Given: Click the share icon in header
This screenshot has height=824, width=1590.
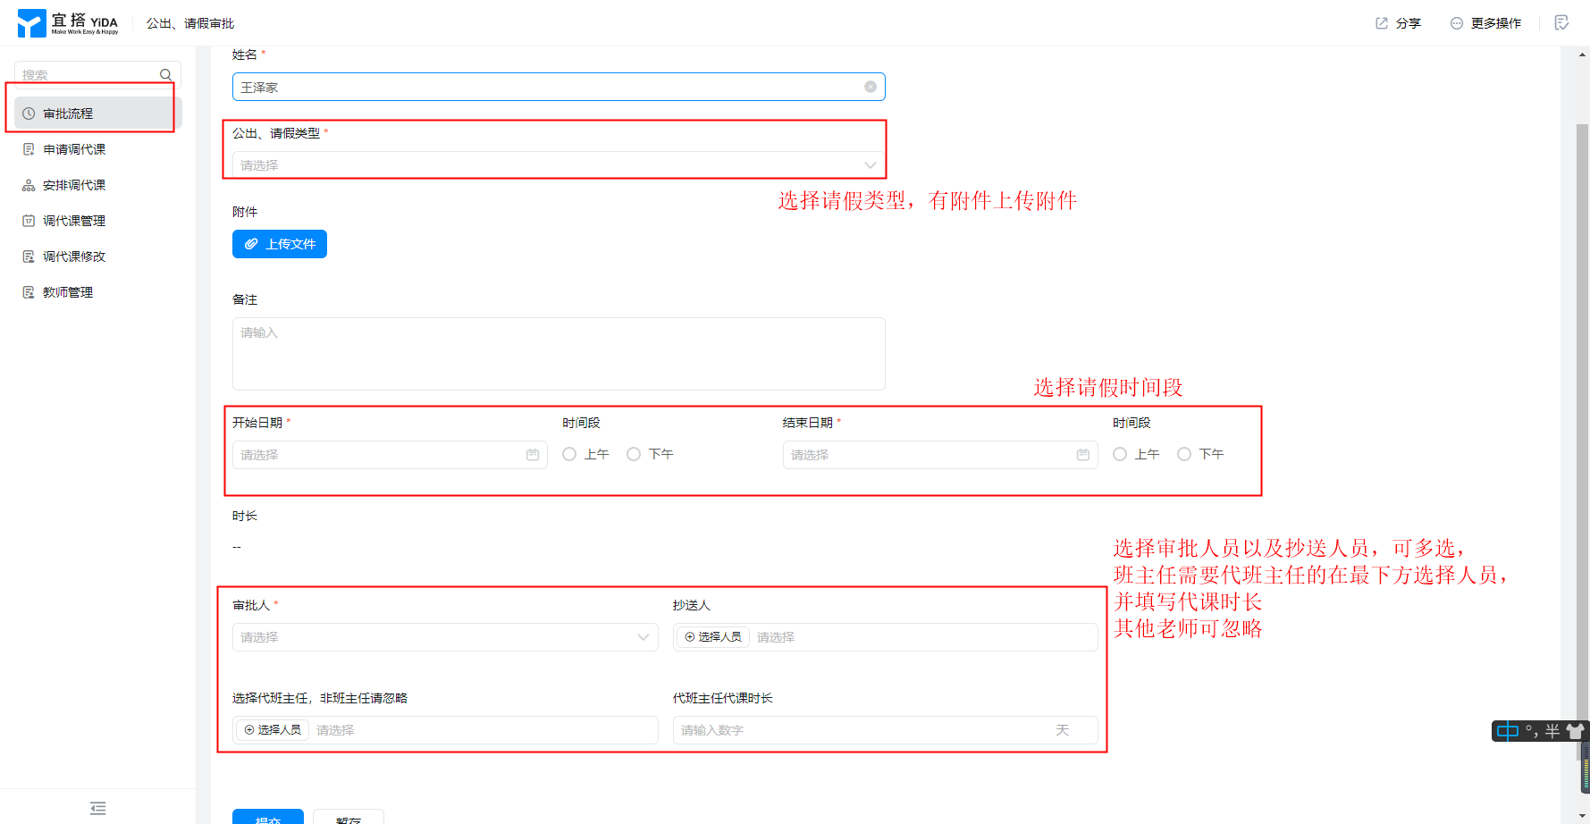Looking at the screenshot, I should pos(1382,23).
